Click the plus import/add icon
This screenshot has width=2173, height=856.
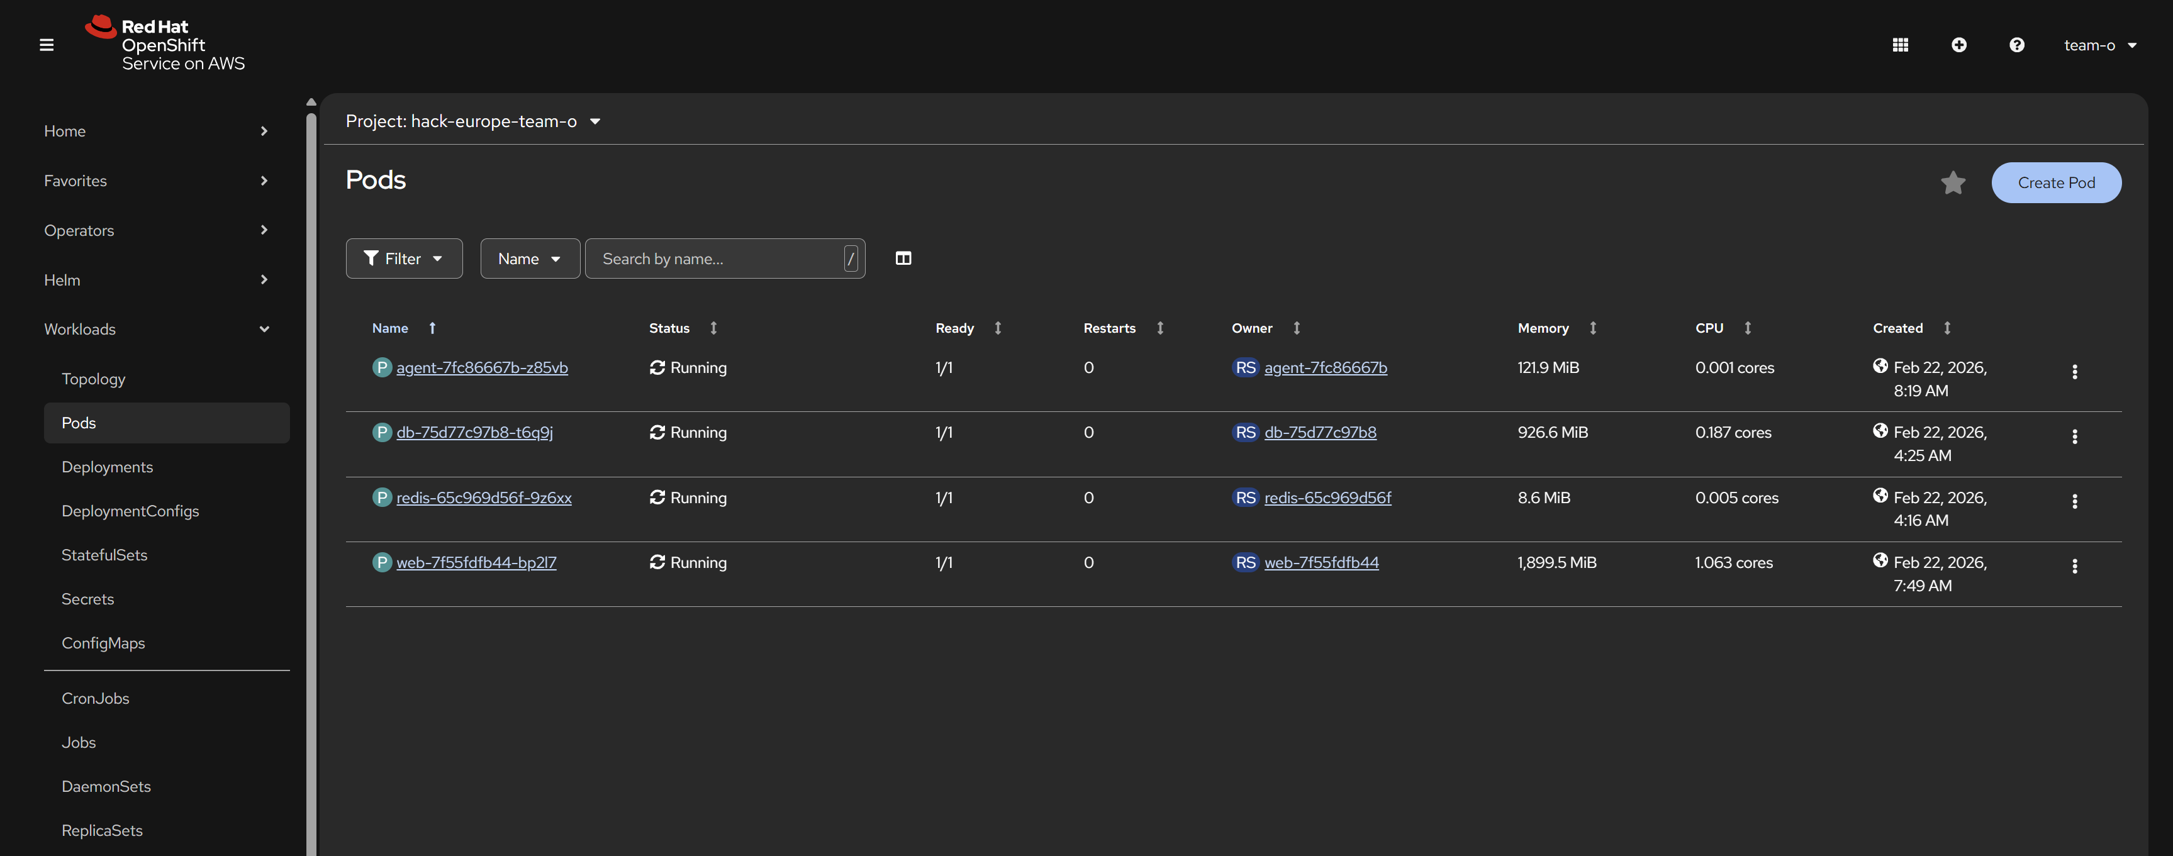pyautogui.click(x=1958, y=45)
